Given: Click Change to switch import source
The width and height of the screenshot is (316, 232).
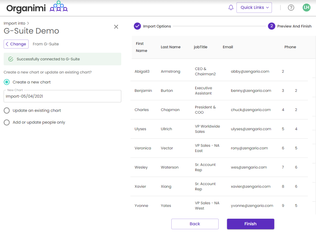Looking at the screenshot, I should pos(16,44).
